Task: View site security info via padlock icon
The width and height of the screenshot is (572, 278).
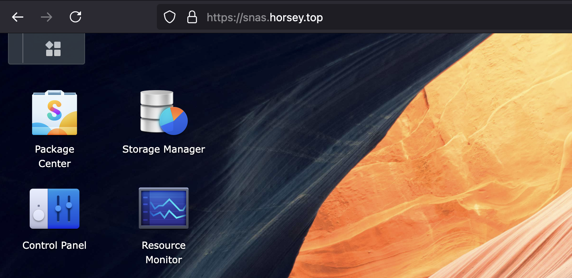Action: tap(192, 17)
